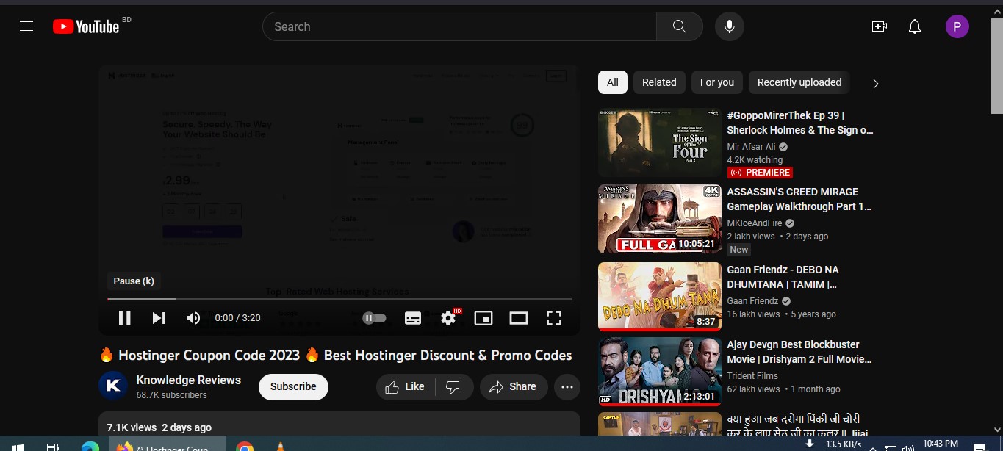Open Microsoft Edge from taskbar

click(x=90, y=446)
